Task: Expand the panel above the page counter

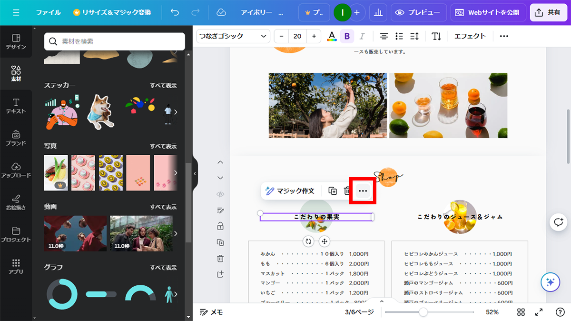Action: click(x=382, y=301)
